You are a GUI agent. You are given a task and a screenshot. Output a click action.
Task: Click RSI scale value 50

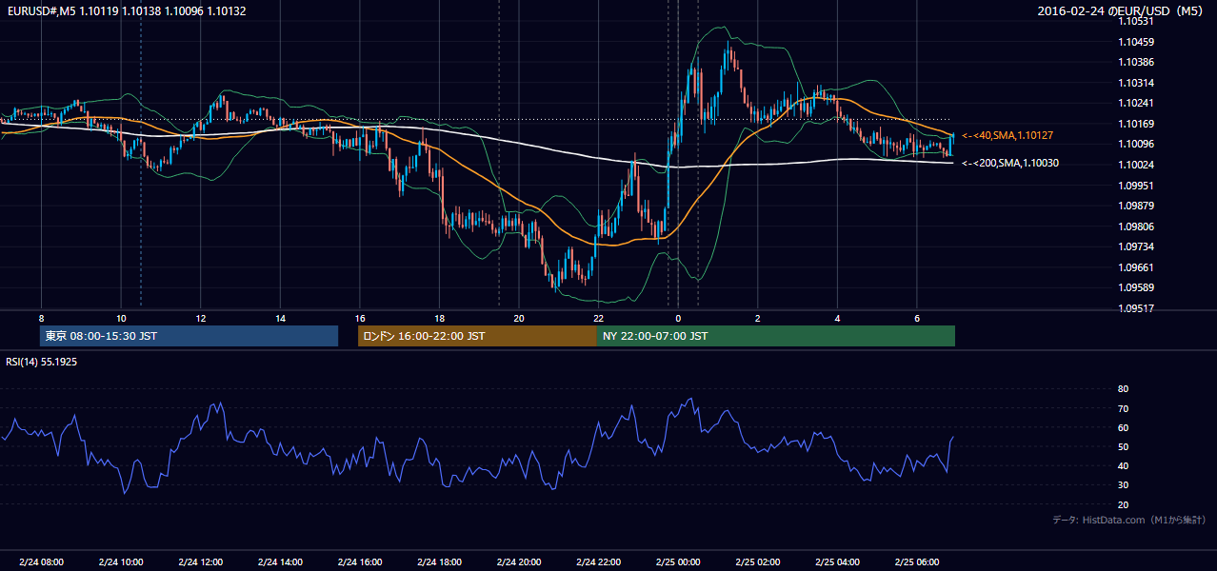(x=1123, y=446)
